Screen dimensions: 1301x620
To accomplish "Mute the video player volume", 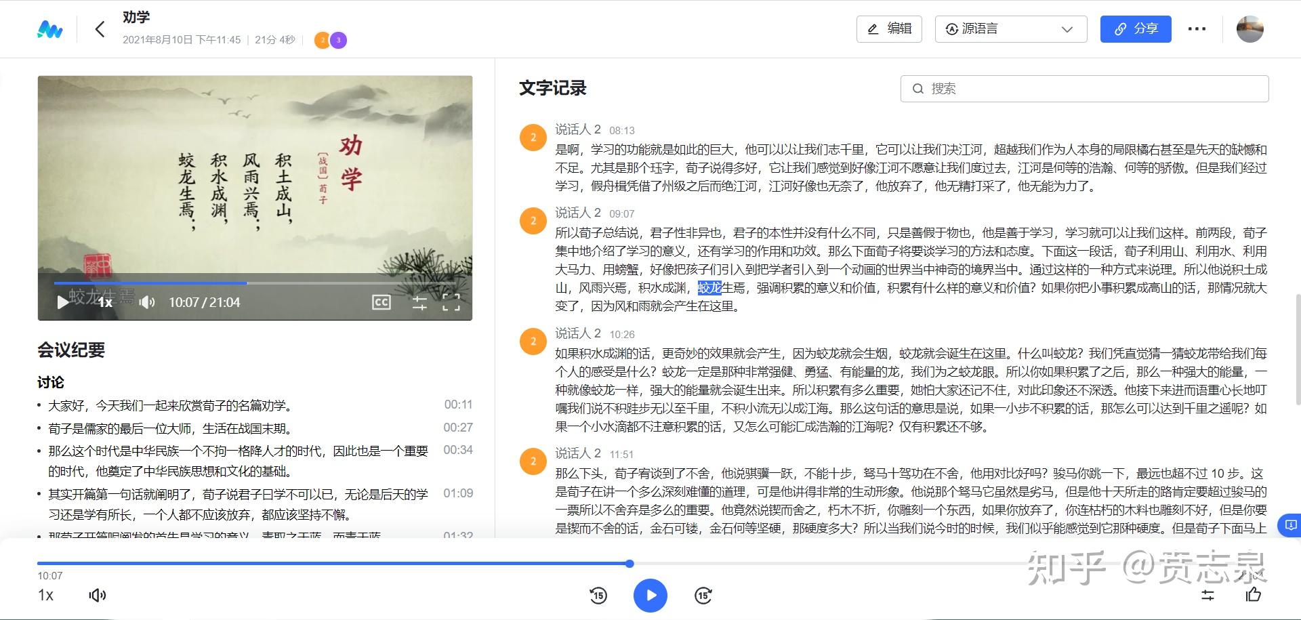I will click(146, 302).
